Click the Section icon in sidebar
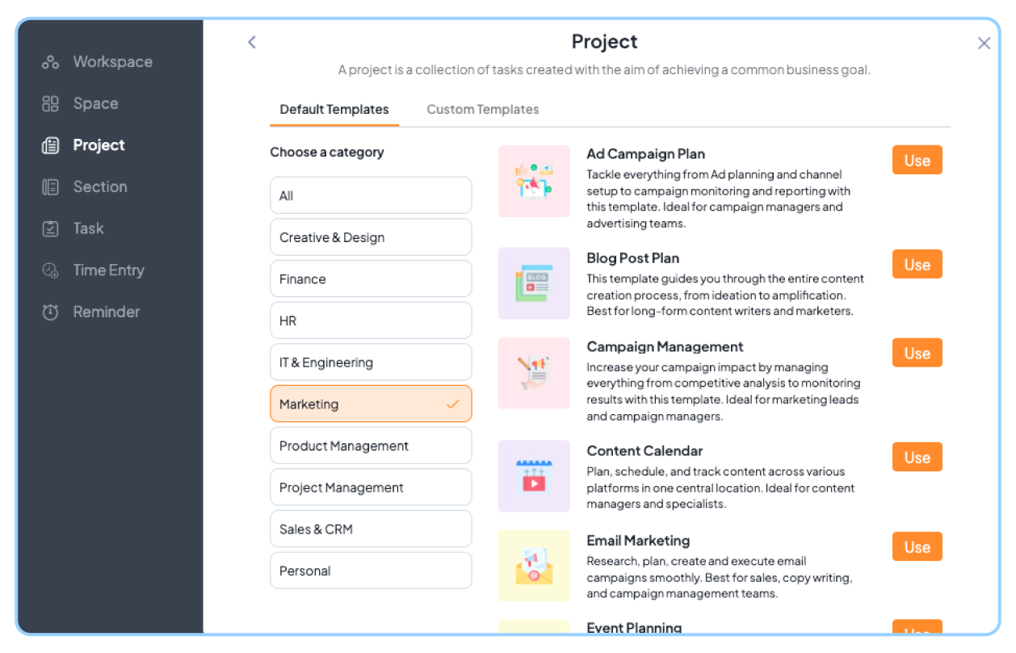This screenshot has height=653, width=1016. (50, 187)
